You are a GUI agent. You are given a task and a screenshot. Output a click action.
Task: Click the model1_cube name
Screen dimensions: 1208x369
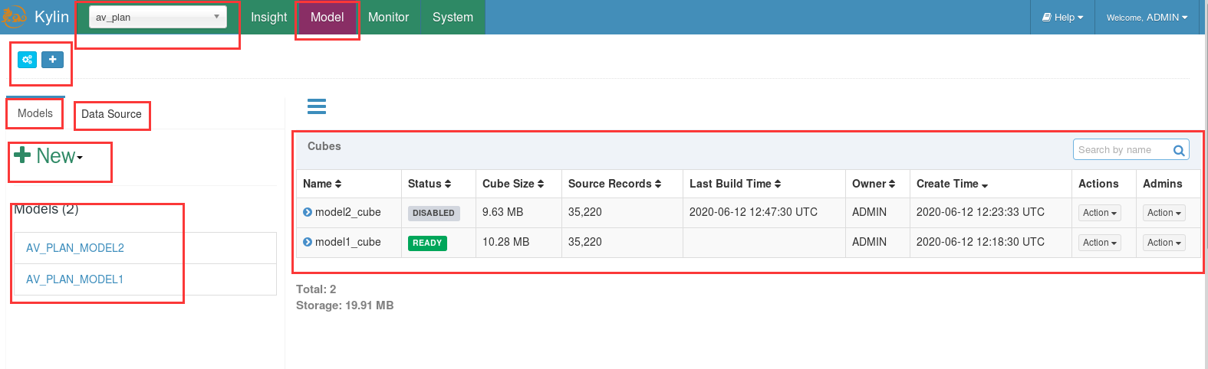tap(348, 242)
